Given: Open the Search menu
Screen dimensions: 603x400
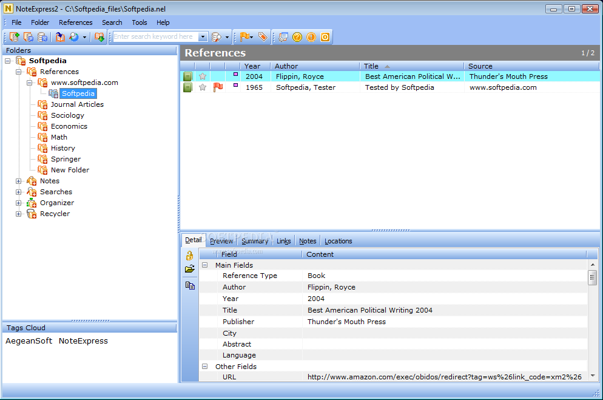Looking at the screenshot, I should coord(112,22).
